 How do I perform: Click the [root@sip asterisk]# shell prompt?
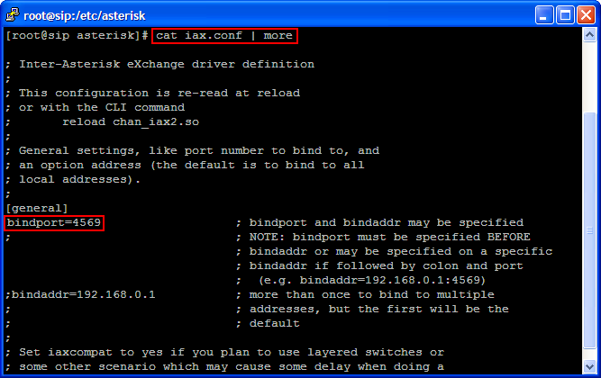[x=77, y=36]
